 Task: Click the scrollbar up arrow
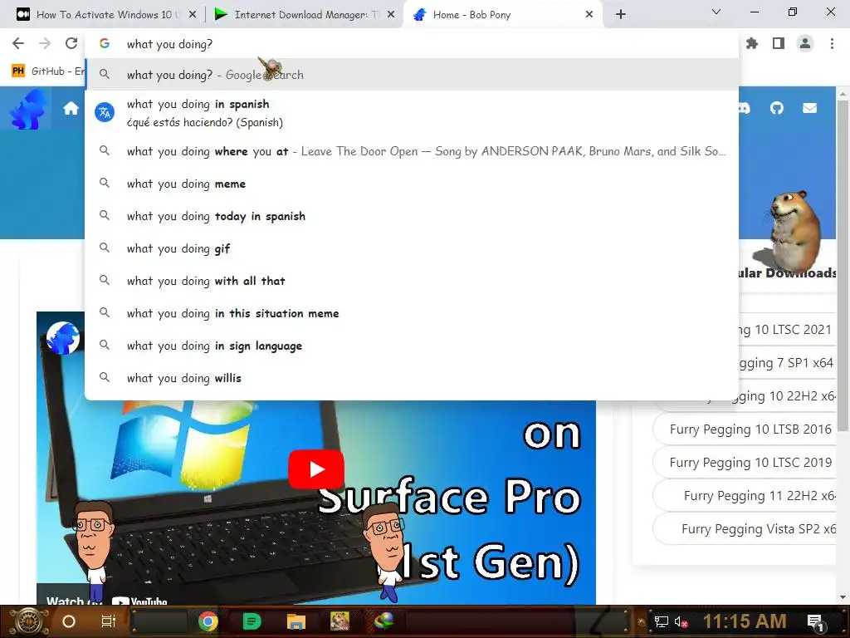click(843, 93)
